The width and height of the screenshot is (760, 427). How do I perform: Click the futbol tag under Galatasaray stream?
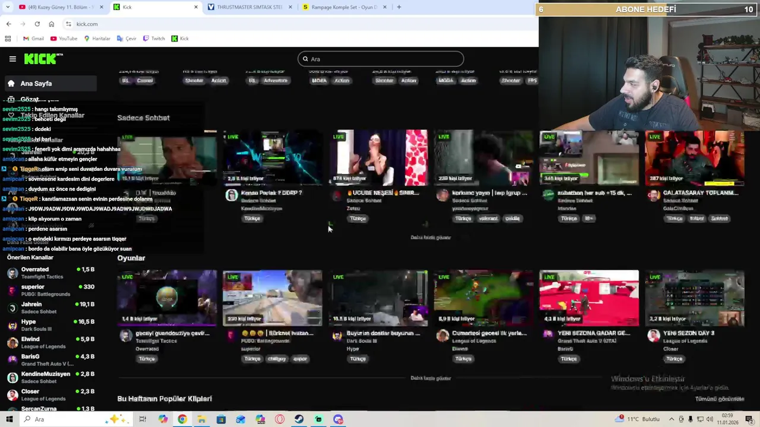point(697,218)
